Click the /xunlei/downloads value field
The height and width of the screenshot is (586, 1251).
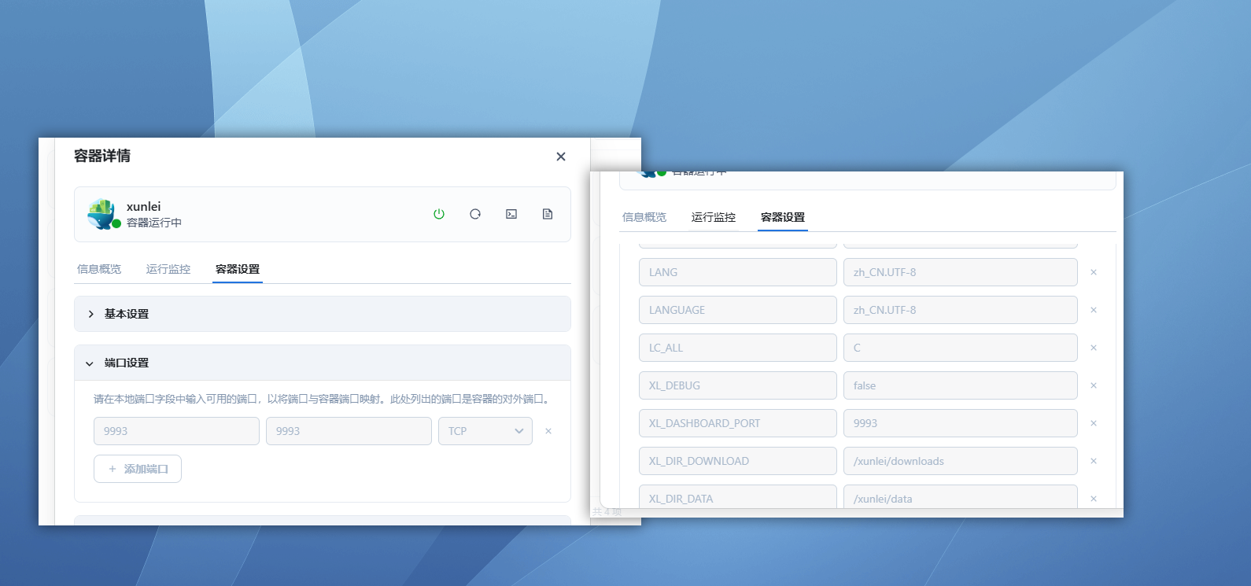point(961,461)
